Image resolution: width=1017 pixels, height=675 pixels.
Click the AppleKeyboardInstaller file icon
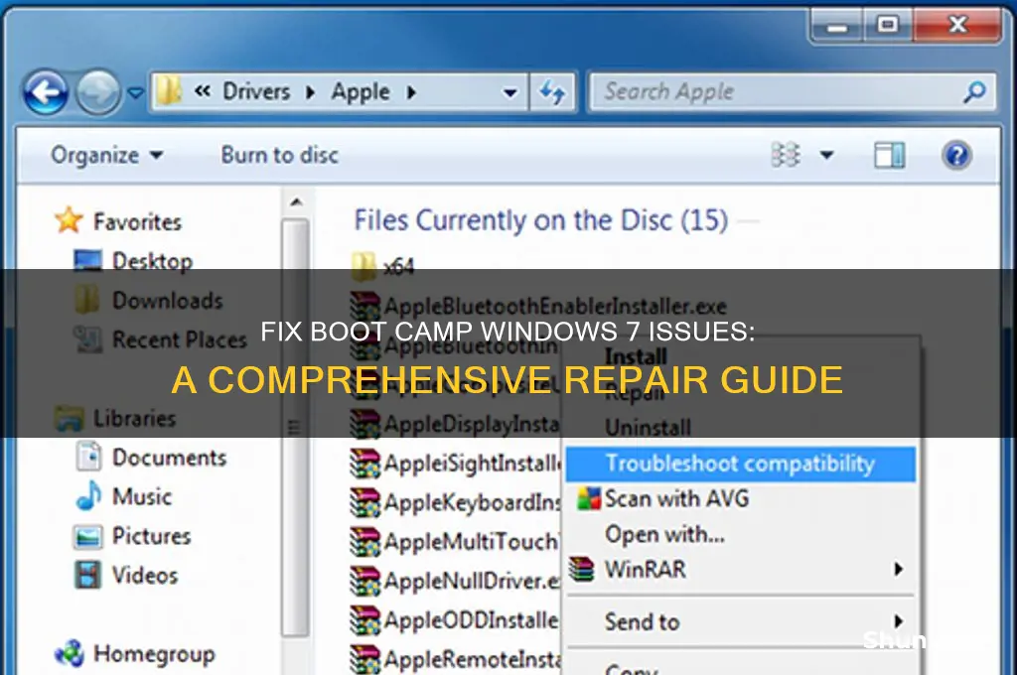(364, 502)
